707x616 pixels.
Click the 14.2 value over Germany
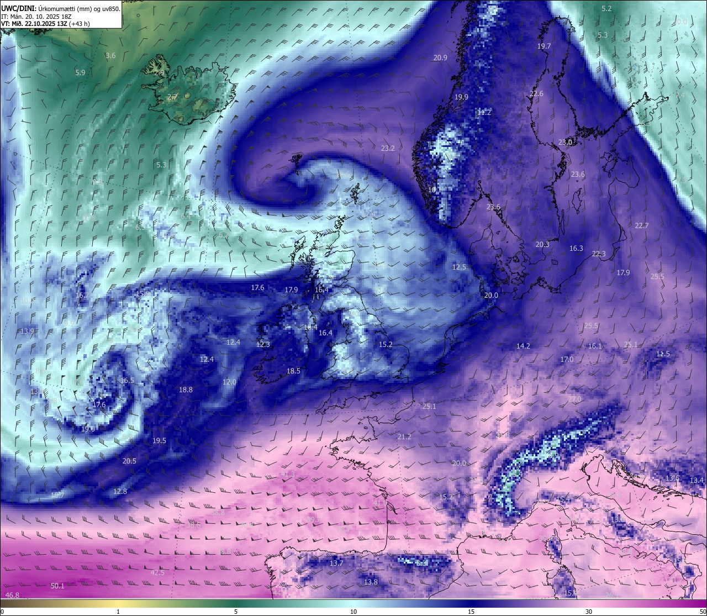coord(523,346)
